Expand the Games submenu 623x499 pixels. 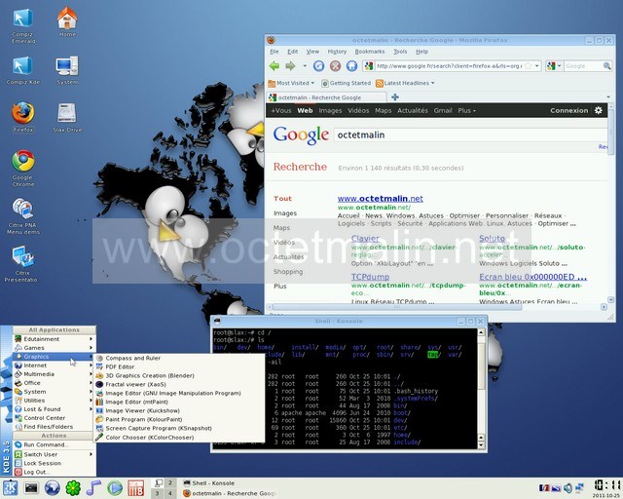[x=55, y=348]
